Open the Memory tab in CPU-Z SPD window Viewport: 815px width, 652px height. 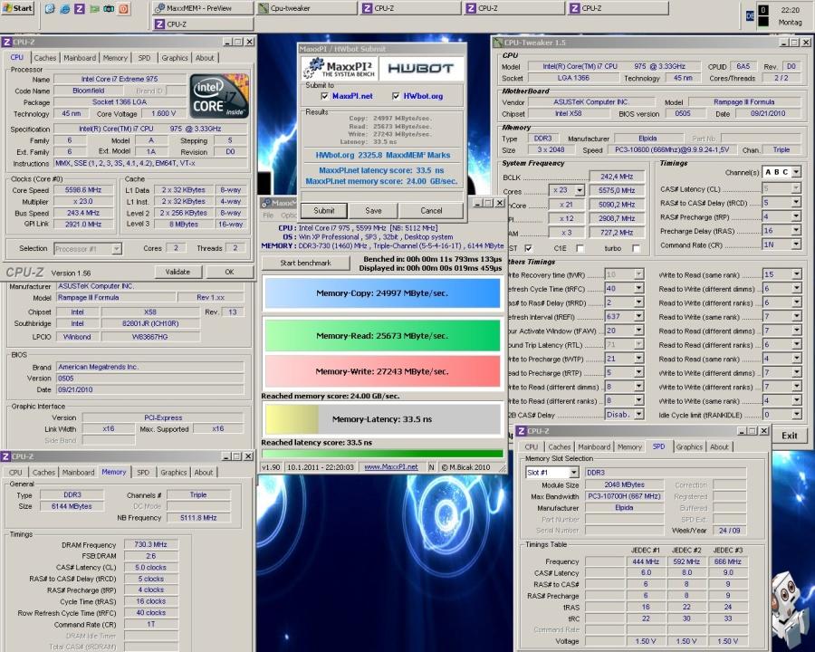(x=629, y=446)
